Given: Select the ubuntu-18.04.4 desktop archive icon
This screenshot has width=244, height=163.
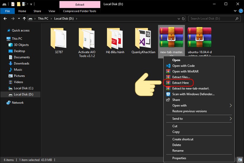Looking at the screenshot, I should [199, 37].
